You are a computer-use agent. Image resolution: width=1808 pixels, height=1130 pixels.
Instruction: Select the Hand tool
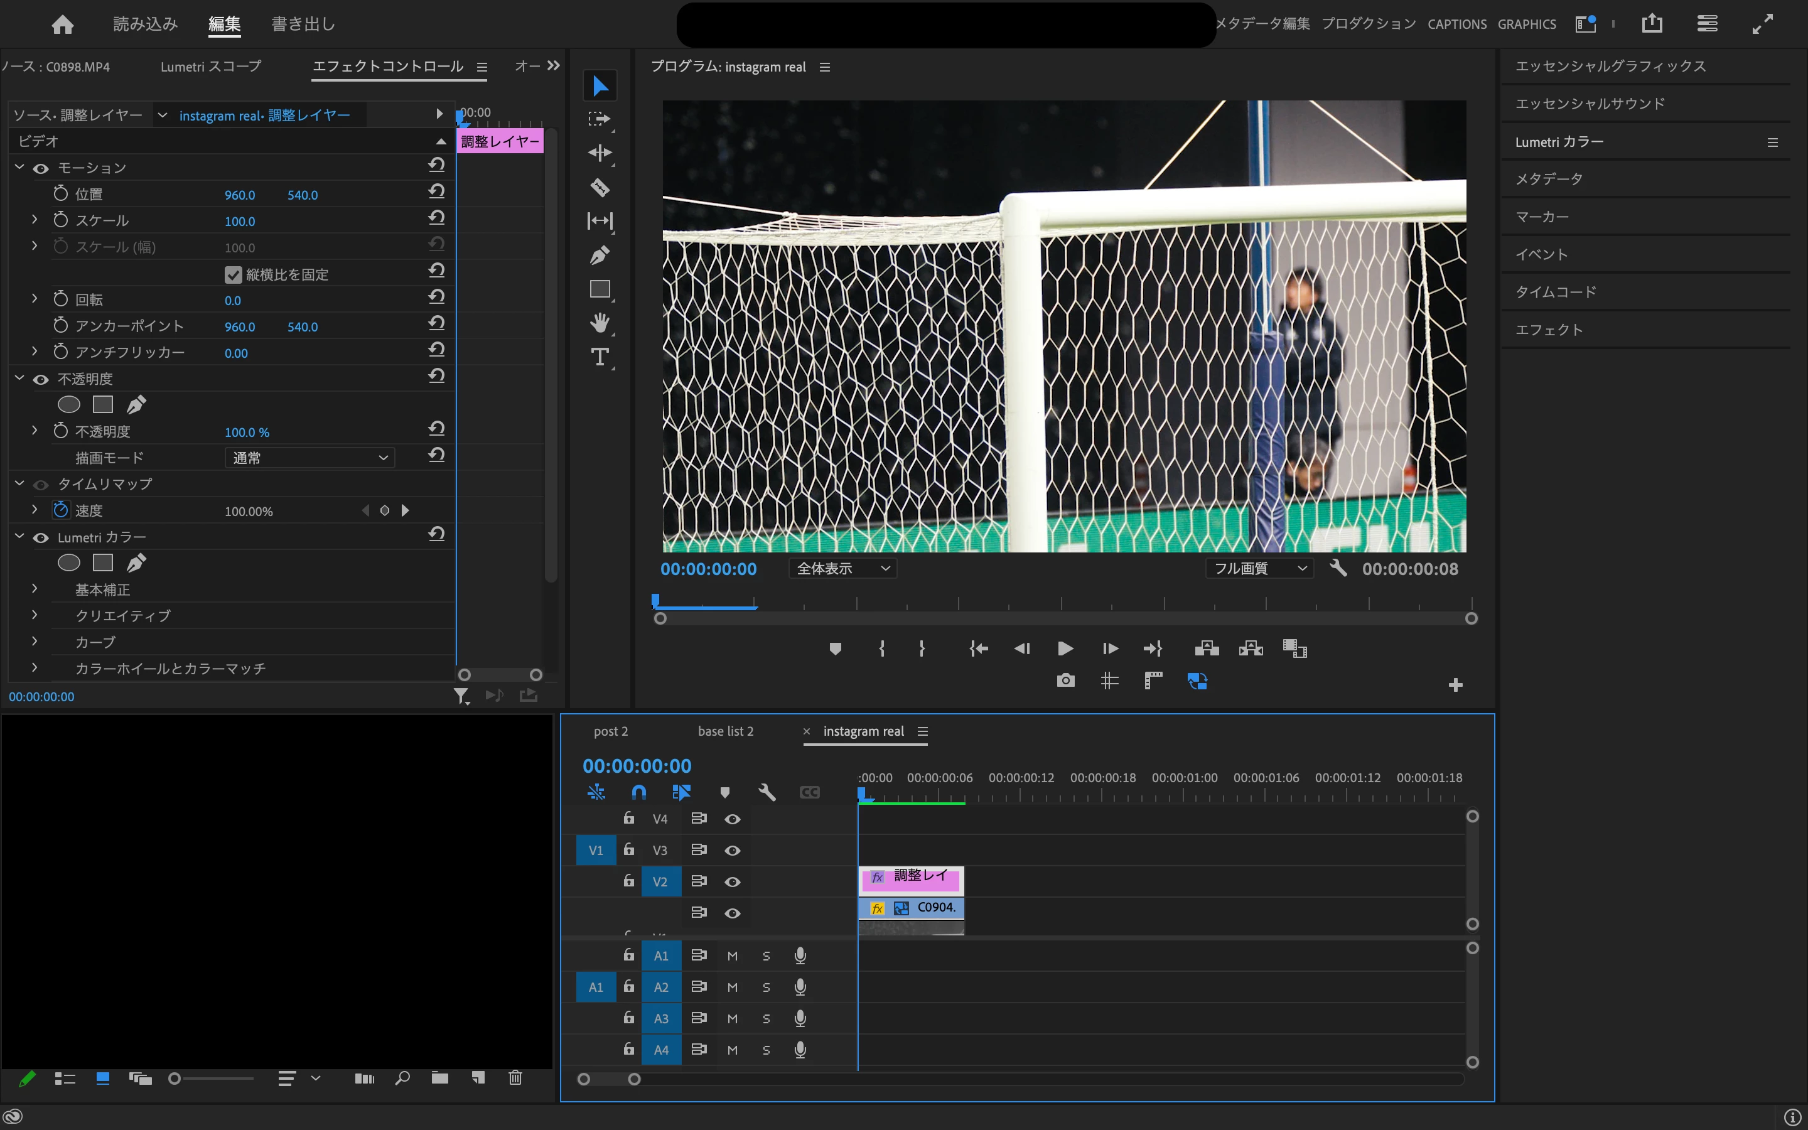pos(600,323)
